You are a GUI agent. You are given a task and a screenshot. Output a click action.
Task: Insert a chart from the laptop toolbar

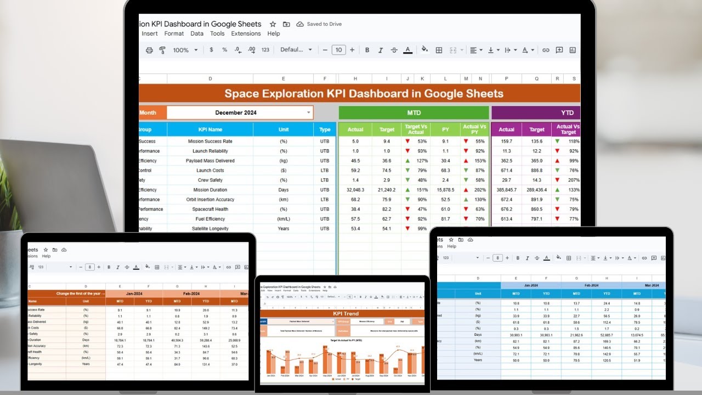(573, 50)
